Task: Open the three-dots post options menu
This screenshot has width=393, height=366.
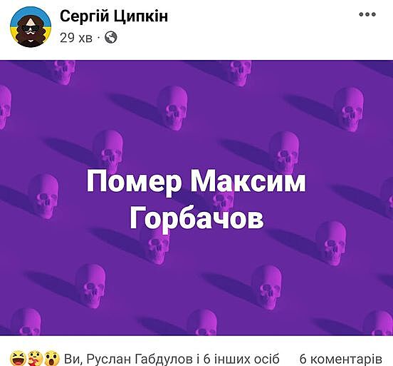Action: 367,14
